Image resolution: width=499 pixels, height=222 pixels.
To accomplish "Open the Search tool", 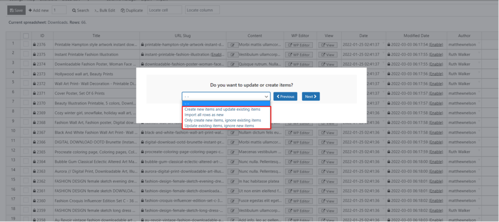I will click(x=80, y=10).
